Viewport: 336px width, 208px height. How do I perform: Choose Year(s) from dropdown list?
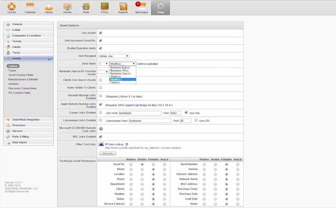123,83
